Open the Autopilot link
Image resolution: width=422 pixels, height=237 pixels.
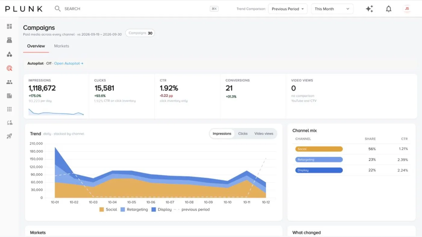(x=69, y=64)
